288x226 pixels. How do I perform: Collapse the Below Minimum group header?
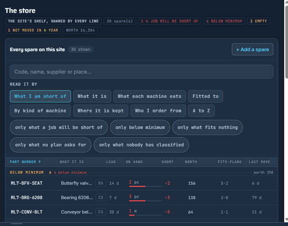tap(142, 173)
